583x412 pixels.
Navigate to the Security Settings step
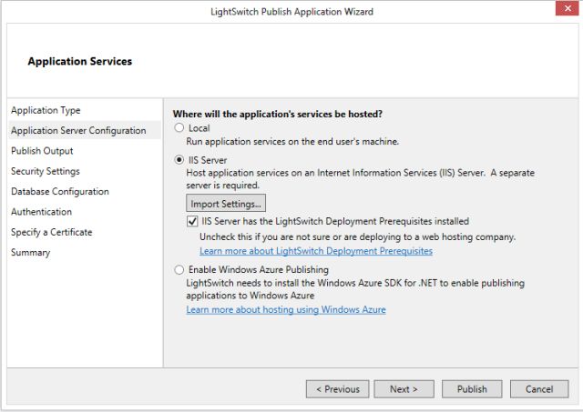(x=46, y=171)
